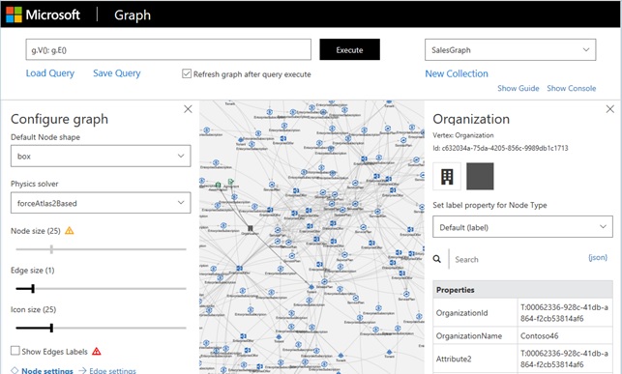
Task: Click the green Agreement node in graph
Action: point(231,182)
